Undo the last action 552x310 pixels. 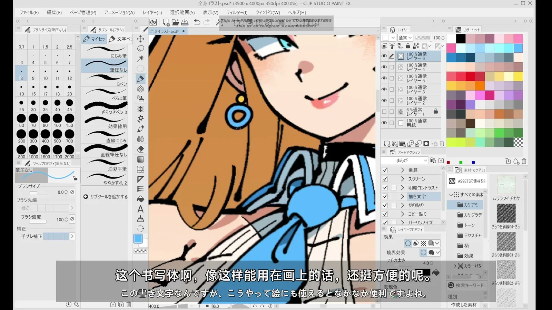(197, 22)
